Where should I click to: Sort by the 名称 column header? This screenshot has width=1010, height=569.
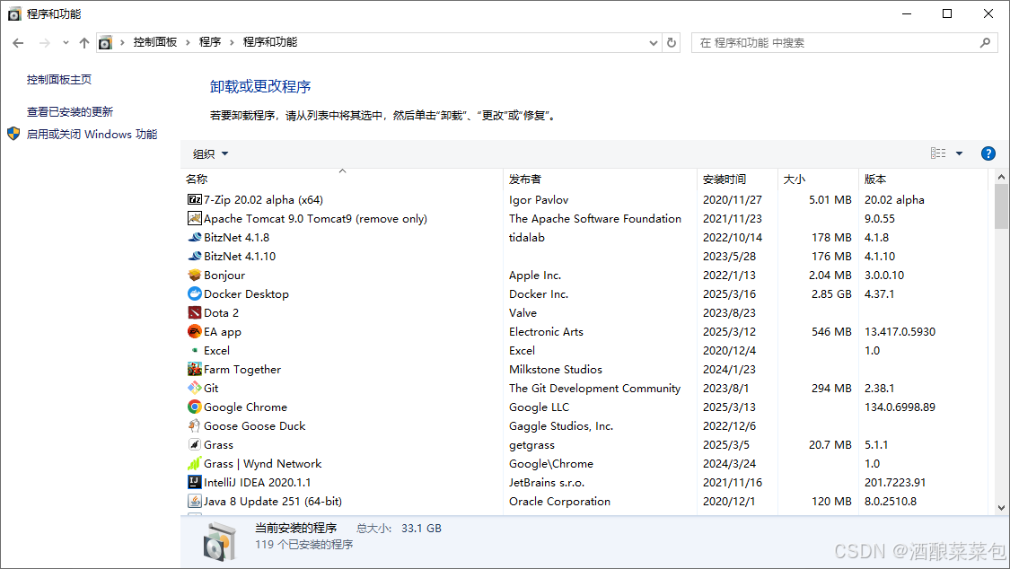tap(341, 179)
